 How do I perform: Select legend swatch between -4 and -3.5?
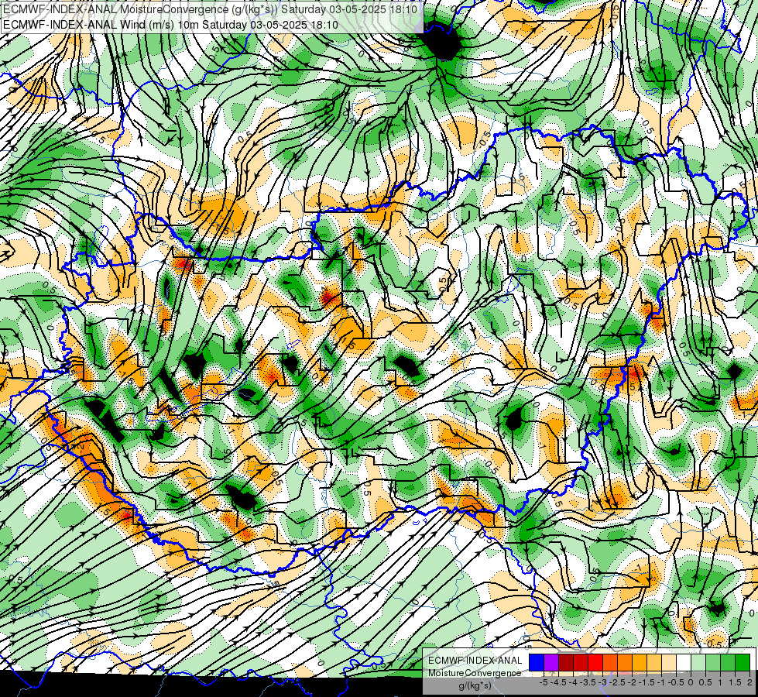coord(581,663)
